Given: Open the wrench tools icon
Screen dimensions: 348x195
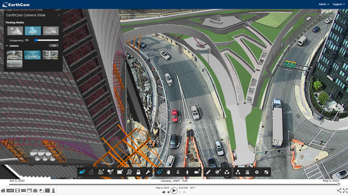Looking at the screenshot, I should tap(147, 172).
